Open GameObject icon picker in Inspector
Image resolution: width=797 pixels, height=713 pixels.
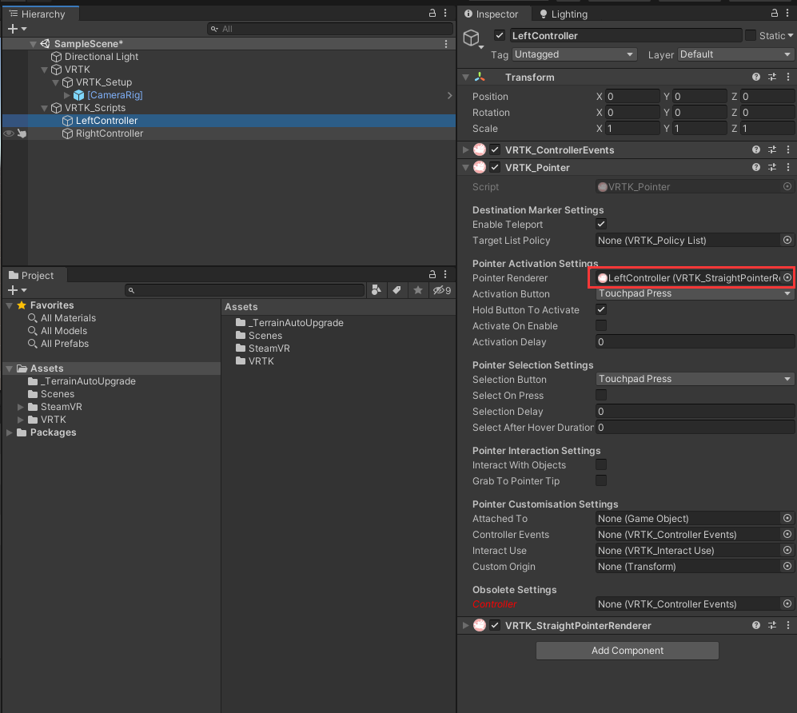pyautogui.click(x=473, y=38)
